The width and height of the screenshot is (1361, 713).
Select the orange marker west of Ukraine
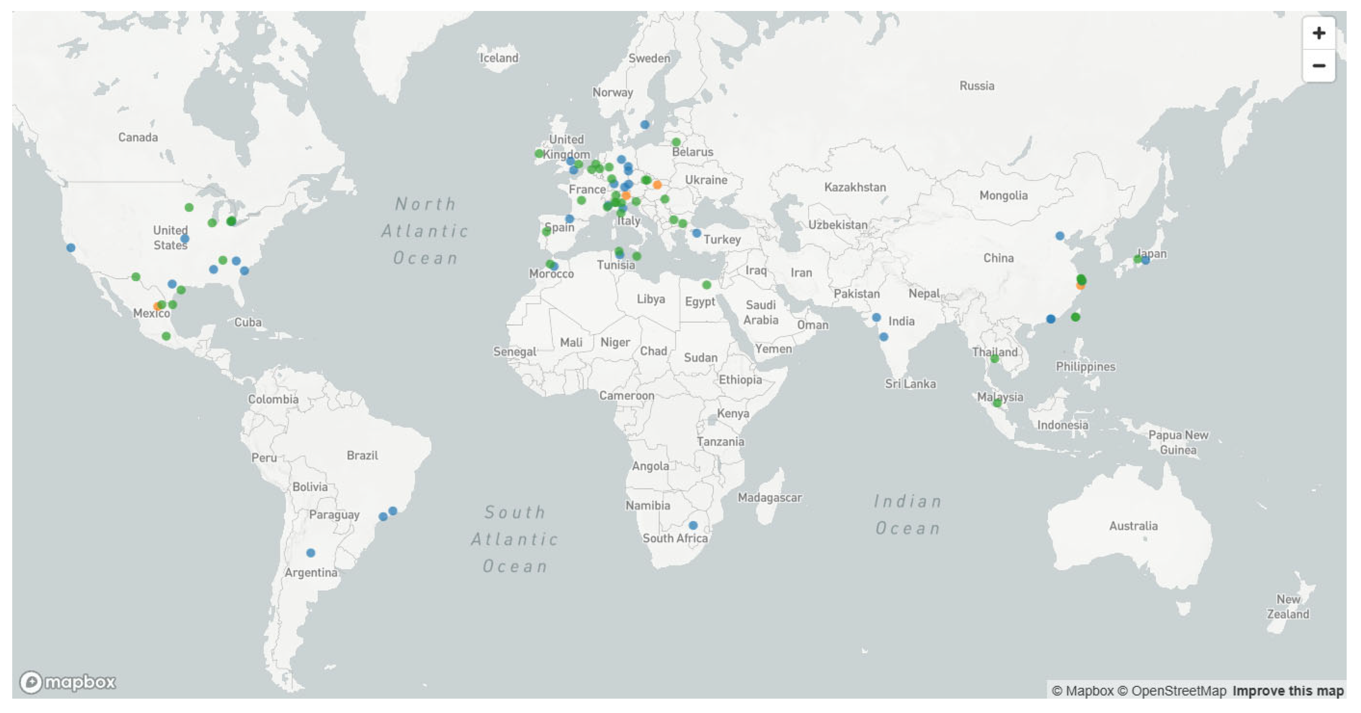[657, 184]
